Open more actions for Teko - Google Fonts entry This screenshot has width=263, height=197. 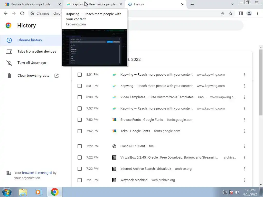pyautogui.click(x=245, y=131)
